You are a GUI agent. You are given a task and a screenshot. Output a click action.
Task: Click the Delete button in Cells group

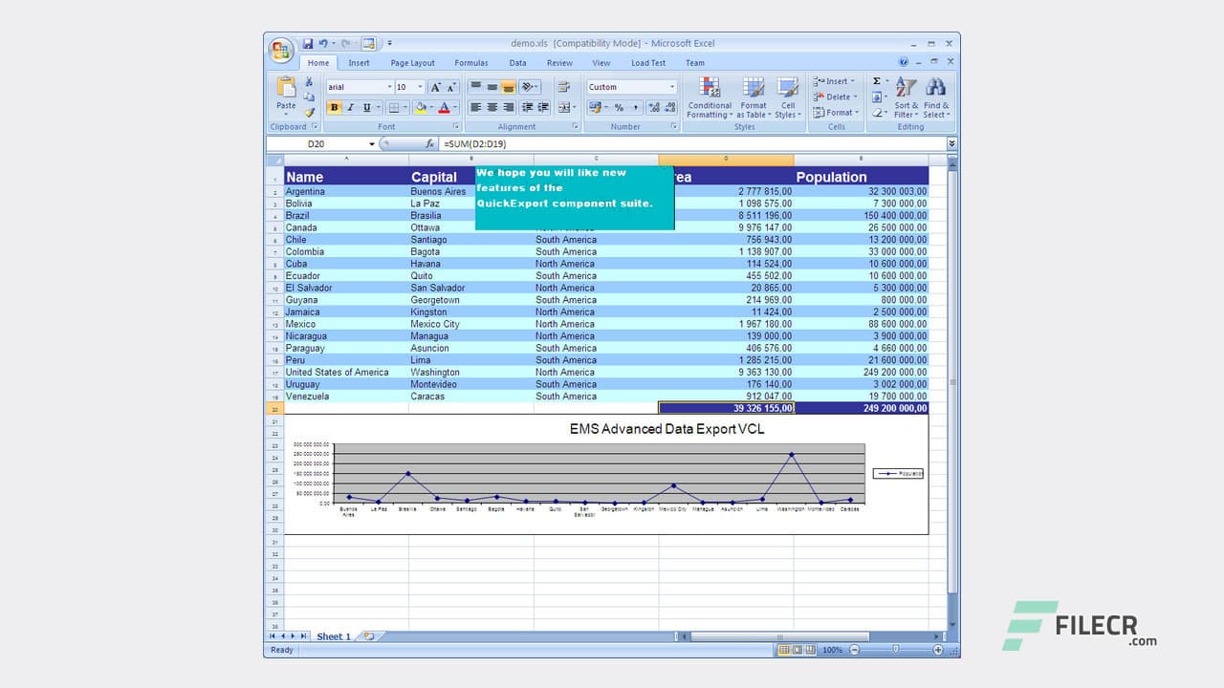coord(836,97)
